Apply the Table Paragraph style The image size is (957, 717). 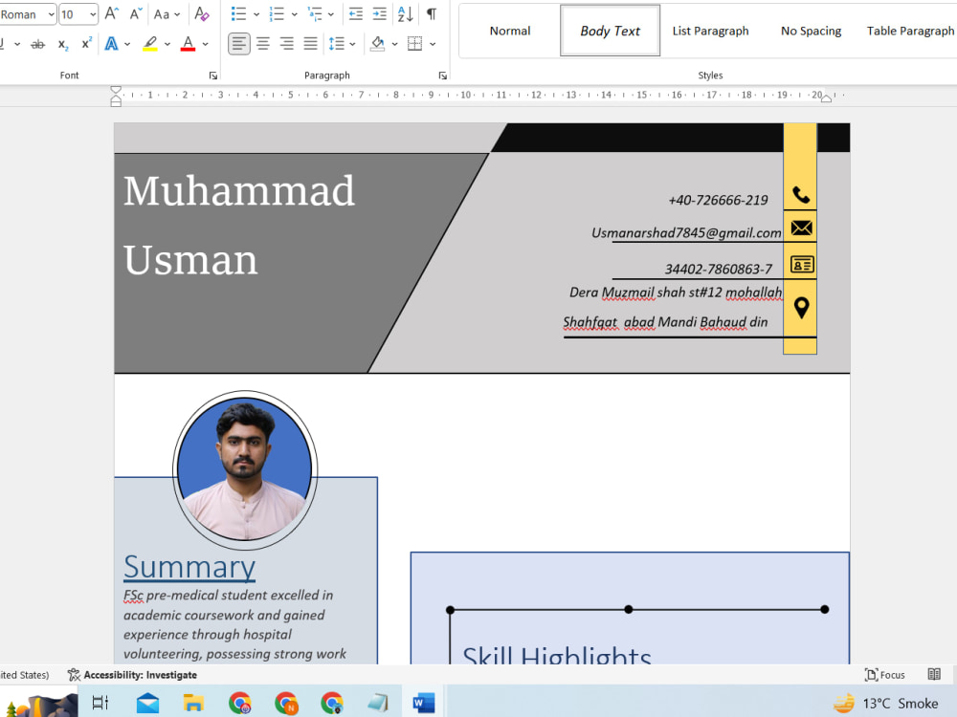[909, 31]
